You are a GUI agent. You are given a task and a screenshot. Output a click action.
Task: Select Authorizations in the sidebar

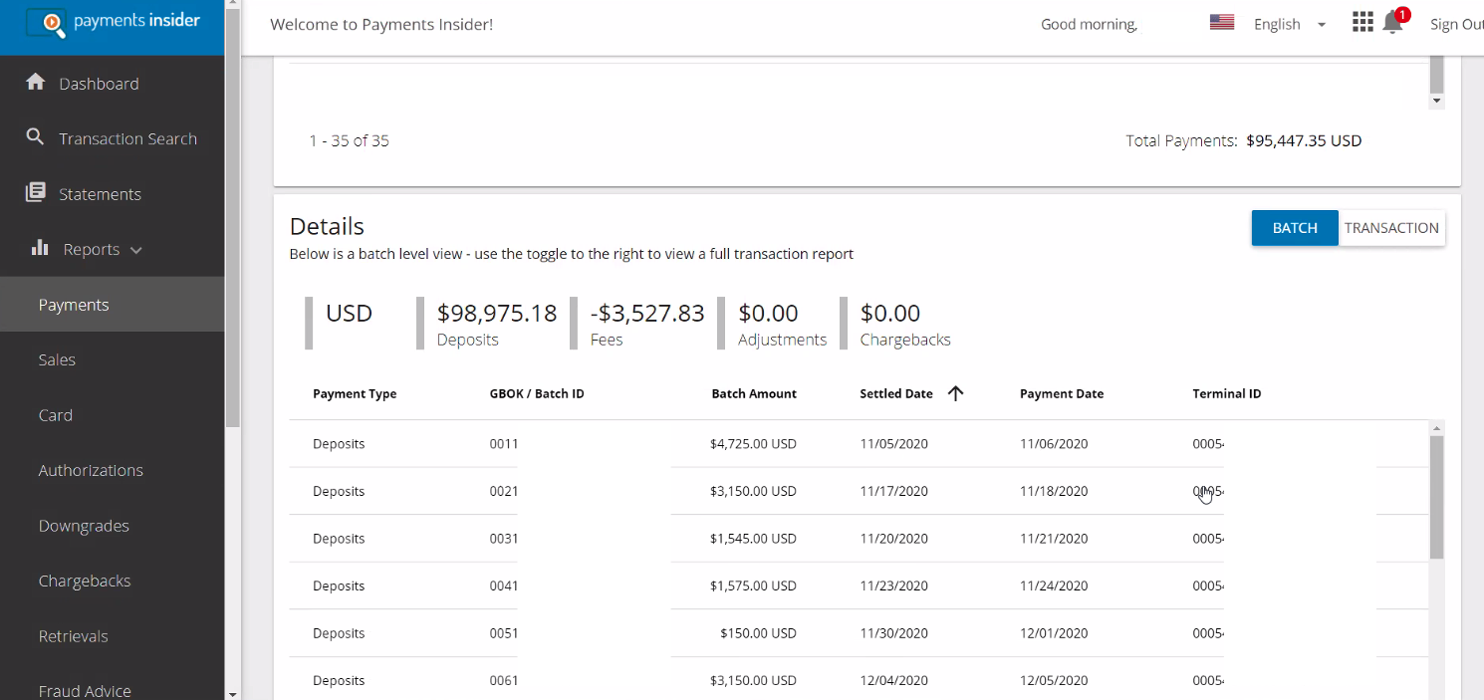(91, 470)
